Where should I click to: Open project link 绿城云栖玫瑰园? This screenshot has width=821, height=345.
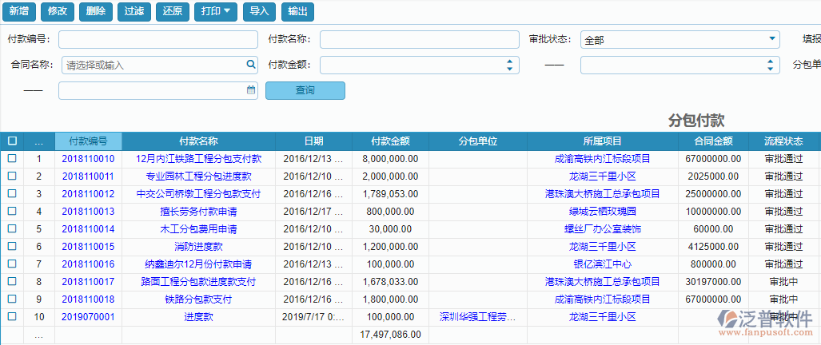coord(602,212)
